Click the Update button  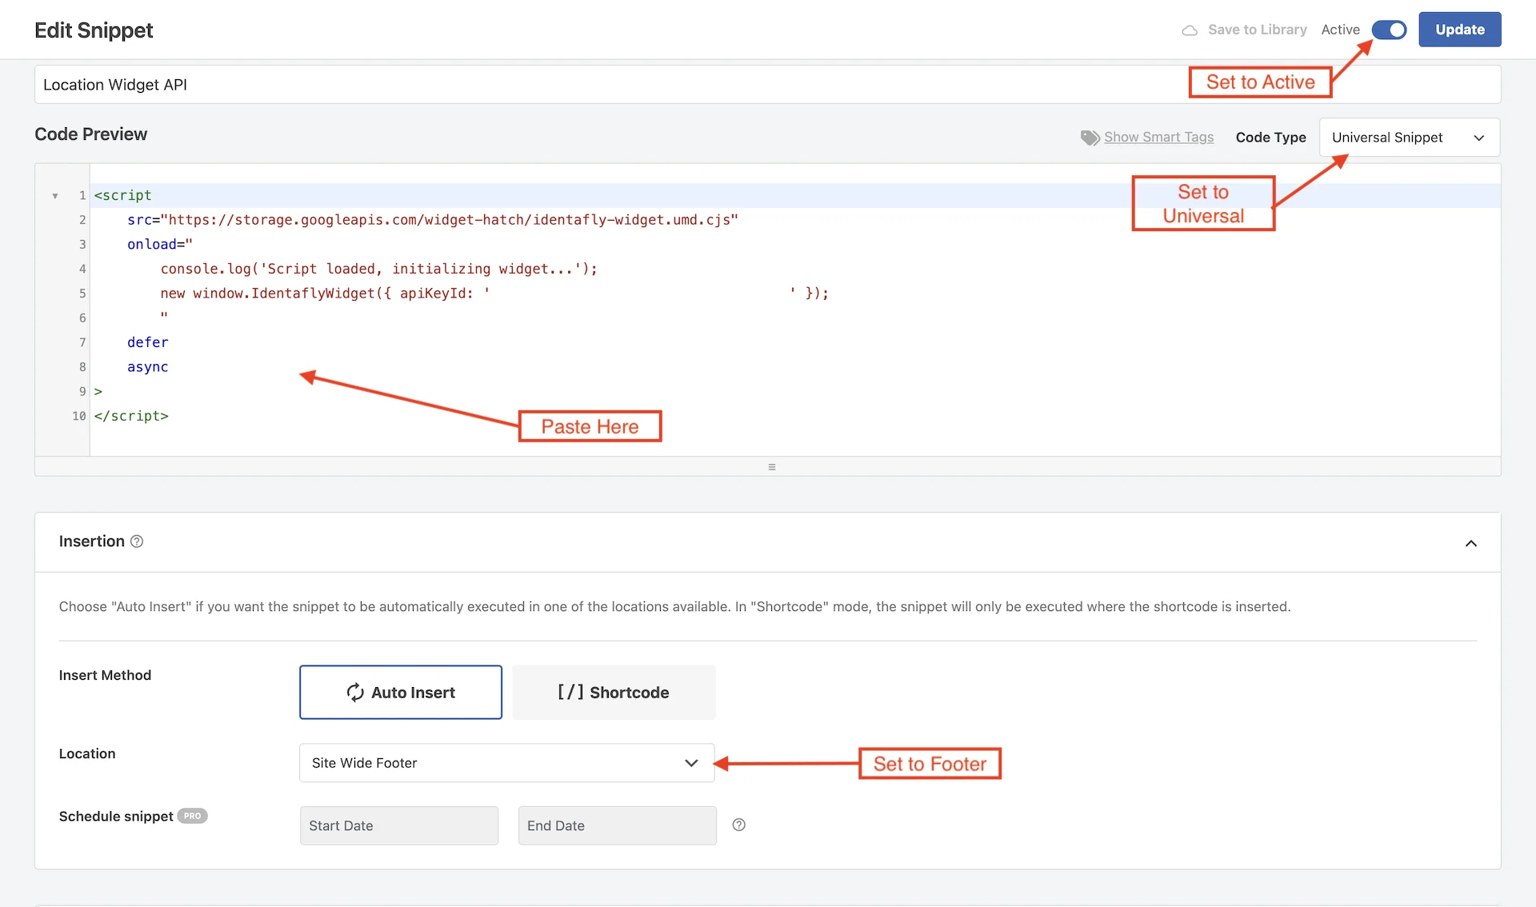pos(1460,30)
